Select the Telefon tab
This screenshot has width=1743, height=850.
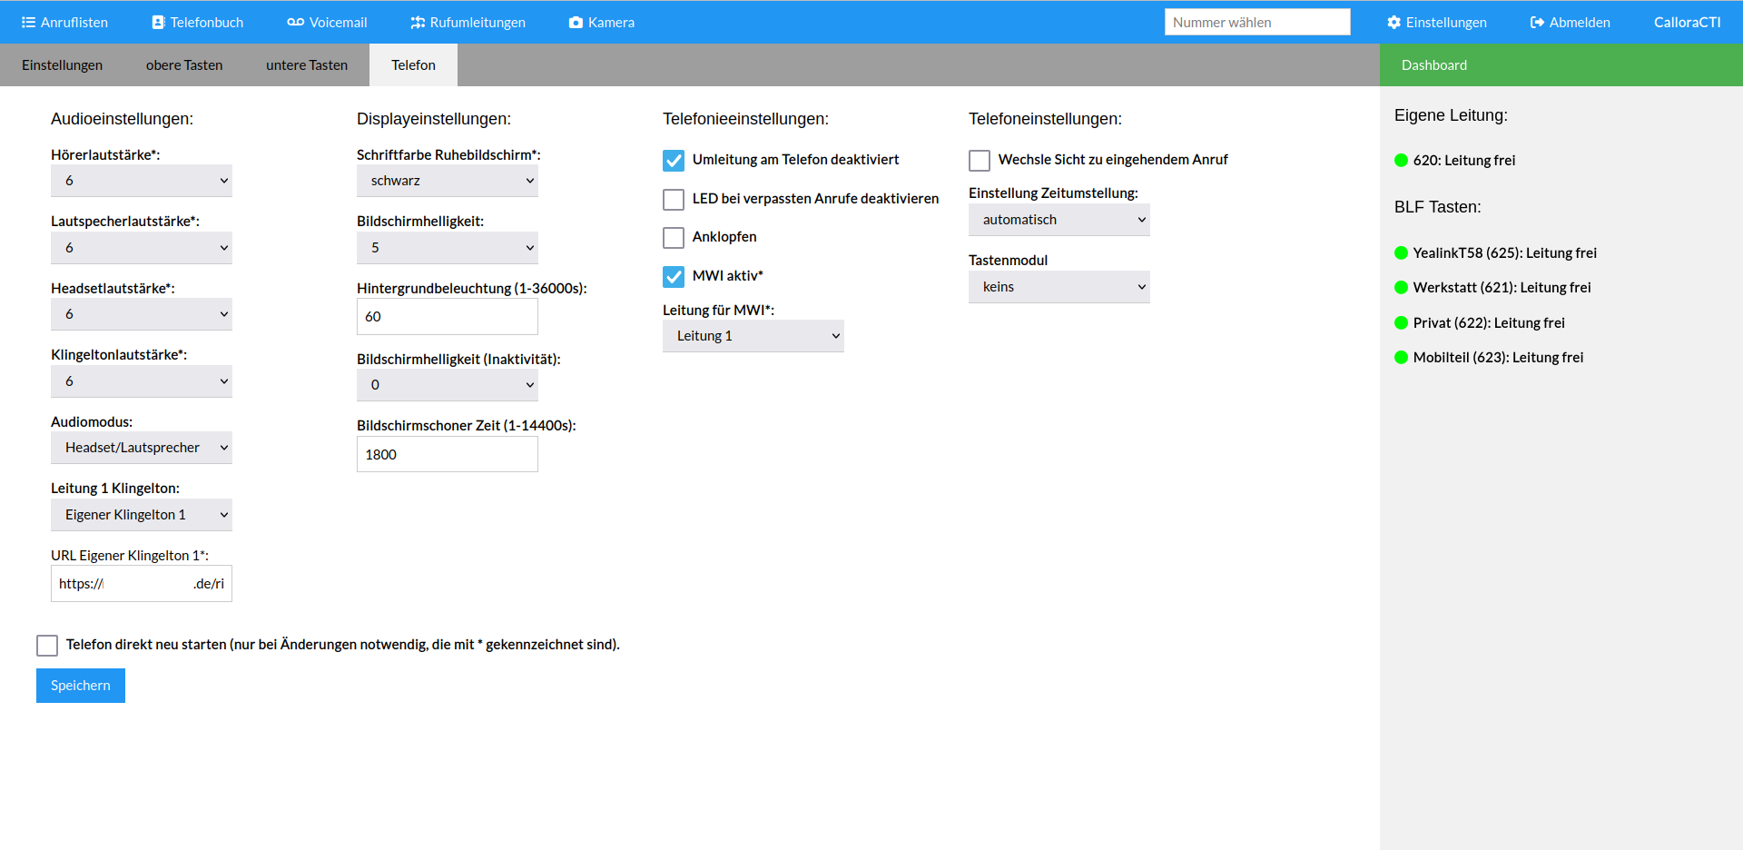click(x=413, y=65)
